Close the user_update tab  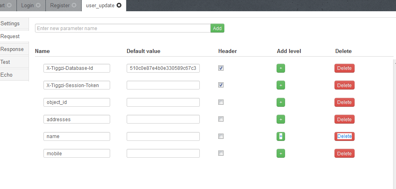(119, 6)
